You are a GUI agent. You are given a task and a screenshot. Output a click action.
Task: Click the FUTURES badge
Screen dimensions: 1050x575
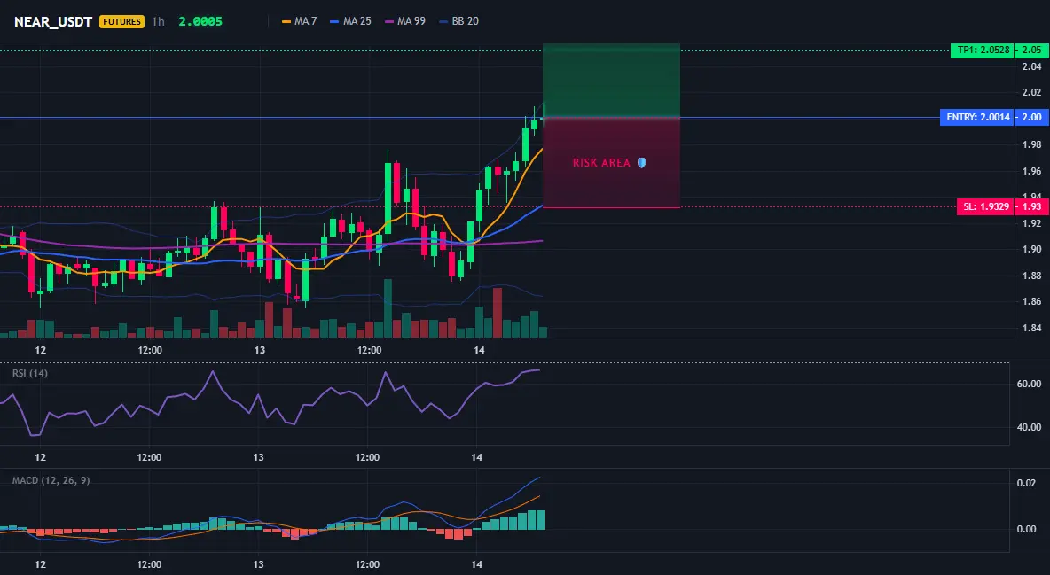[121, 21]
